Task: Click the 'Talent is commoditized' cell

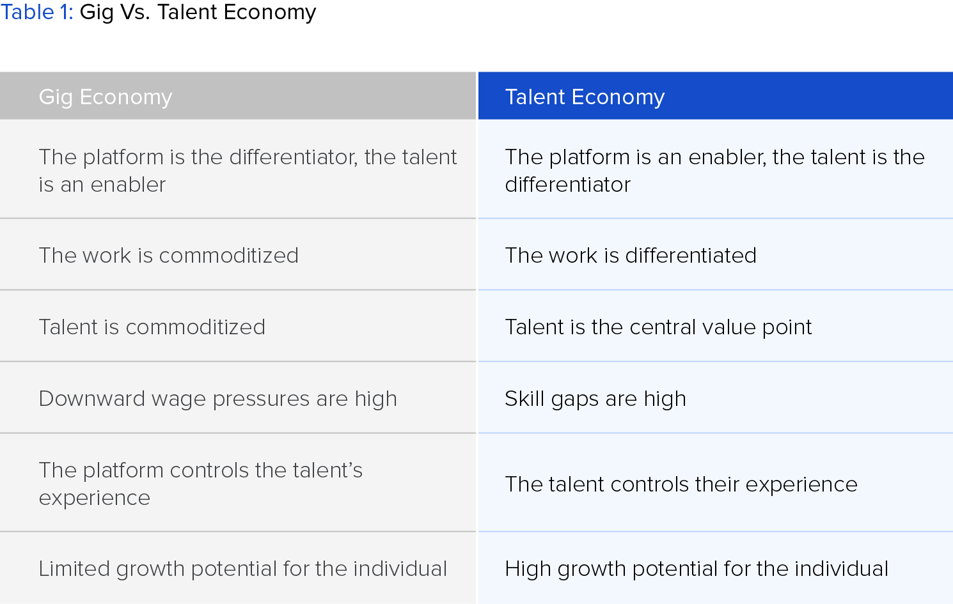Action: click(152, 327)
